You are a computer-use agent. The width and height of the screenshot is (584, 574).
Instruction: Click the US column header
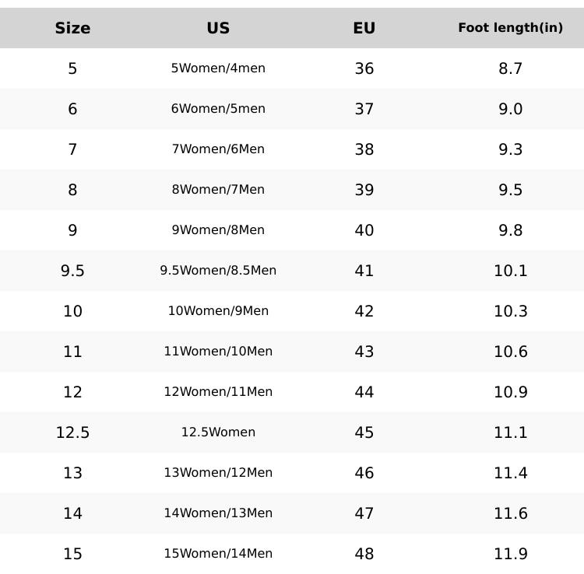coord(218,28)
